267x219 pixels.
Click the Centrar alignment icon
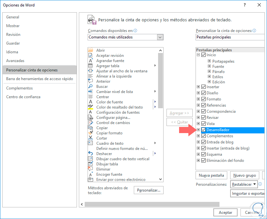click(91, 97)
